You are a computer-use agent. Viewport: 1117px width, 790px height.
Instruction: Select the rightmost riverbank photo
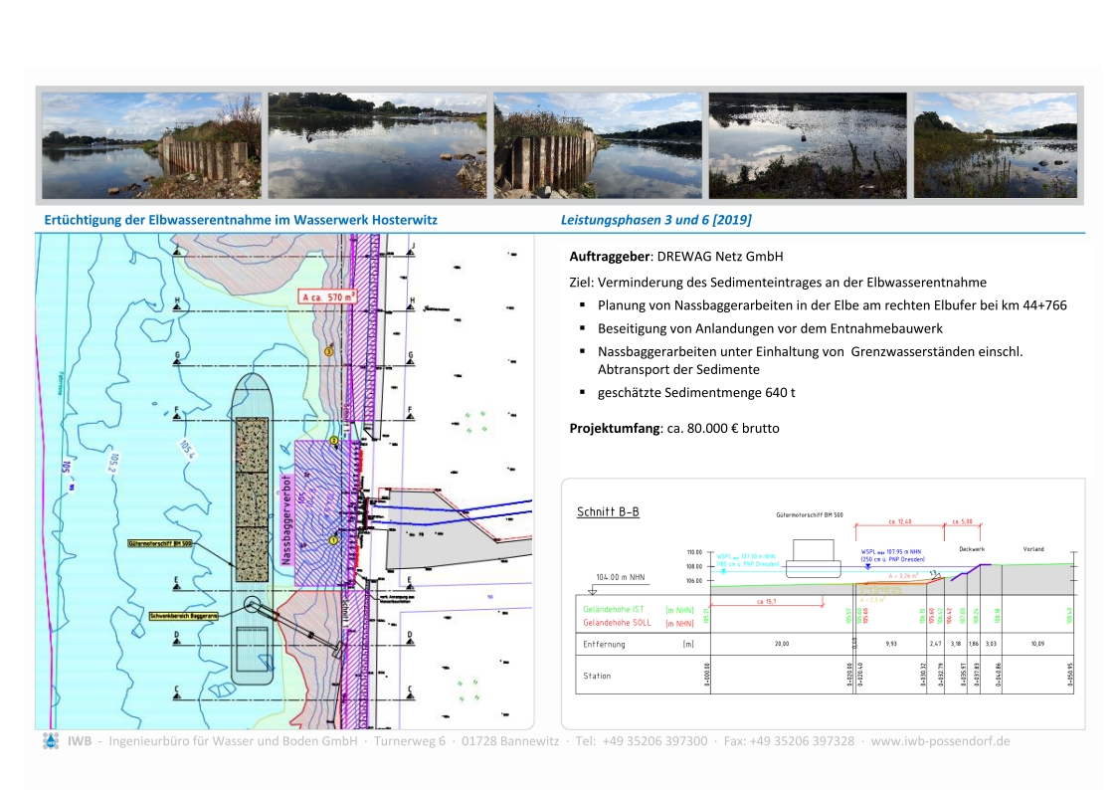point(995,145)
